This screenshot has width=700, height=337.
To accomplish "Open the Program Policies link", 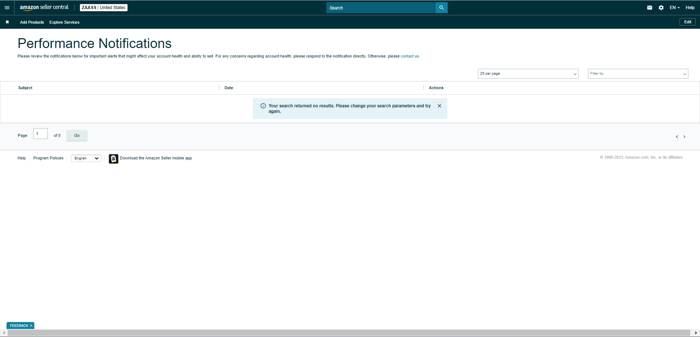I will tap(48, 158).
